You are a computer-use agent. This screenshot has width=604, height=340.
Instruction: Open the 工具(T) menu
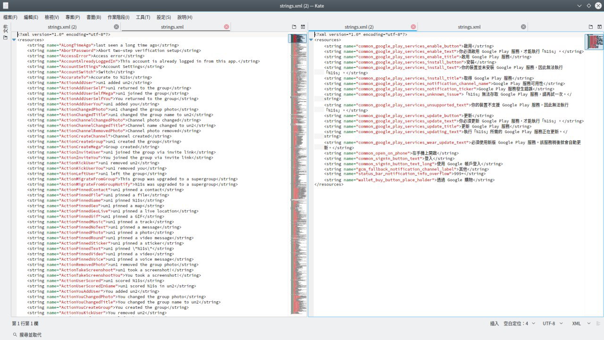[x=143, y=17]
